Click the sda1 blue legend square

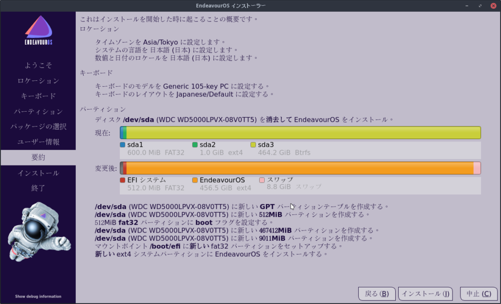click(122, 145)
